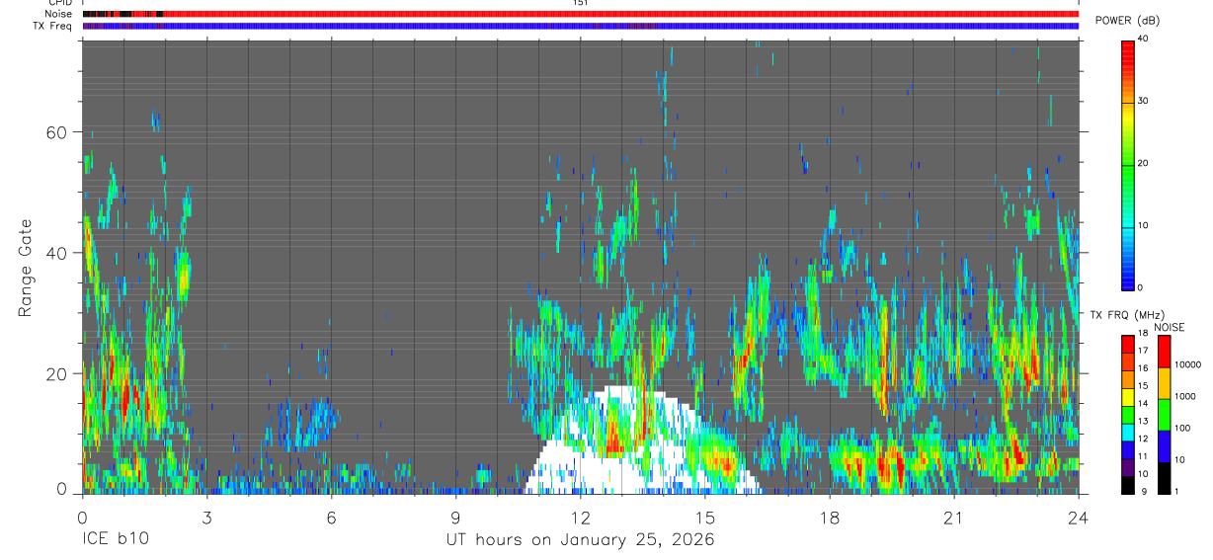Screen dimensions: 1213x560
Task: Click the TX FRQ (MHz) legend title
Action: pyautogui.click(x=1128, y=315)
